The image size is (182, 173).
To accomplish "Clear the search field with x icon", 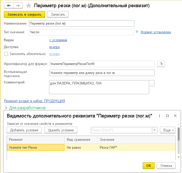I will pyautogui.click(x=155, y=130).
